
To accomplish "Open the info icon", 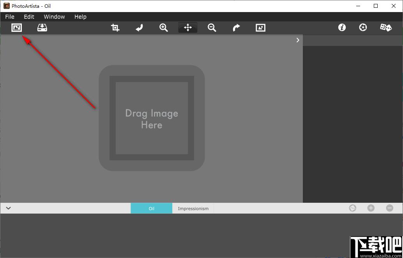I will coord(342,28).
